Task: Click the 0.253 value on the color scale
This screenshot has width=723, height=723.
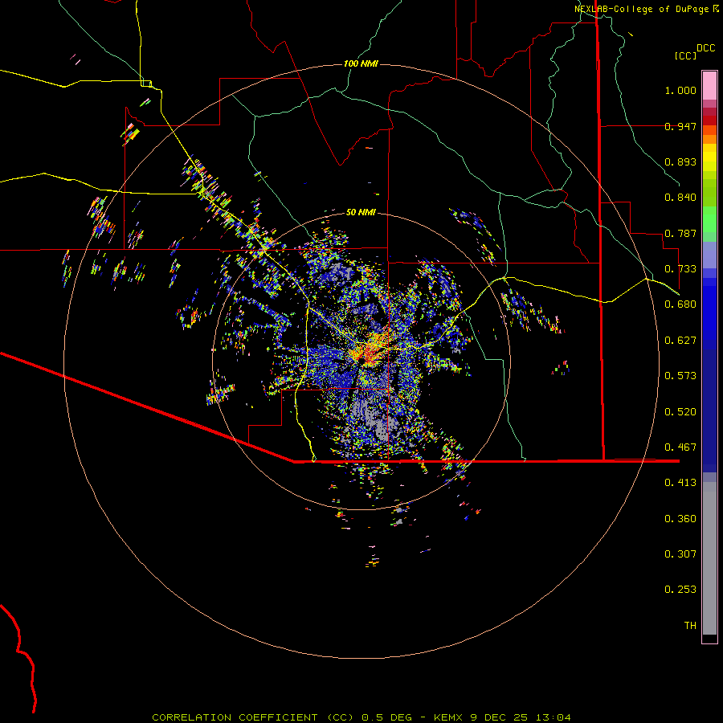Action: [680, 590]
